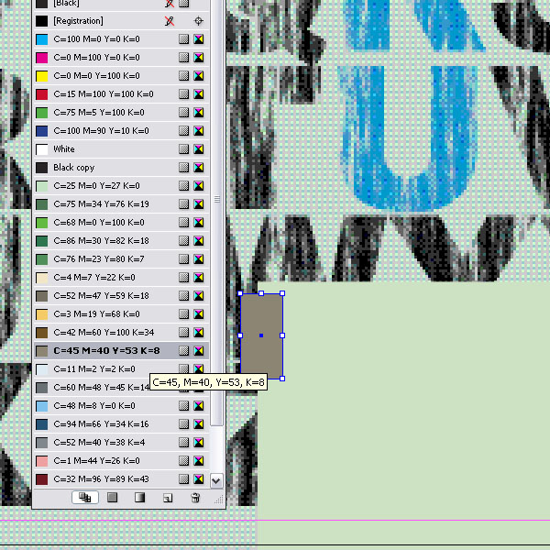Select the 'C=76 M=23 Y=80 K=7' swatch name
550x550 pixels.
[99, 259]
